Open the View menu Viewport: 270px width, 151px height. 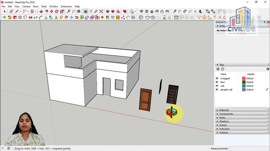(x=17, y=6)
